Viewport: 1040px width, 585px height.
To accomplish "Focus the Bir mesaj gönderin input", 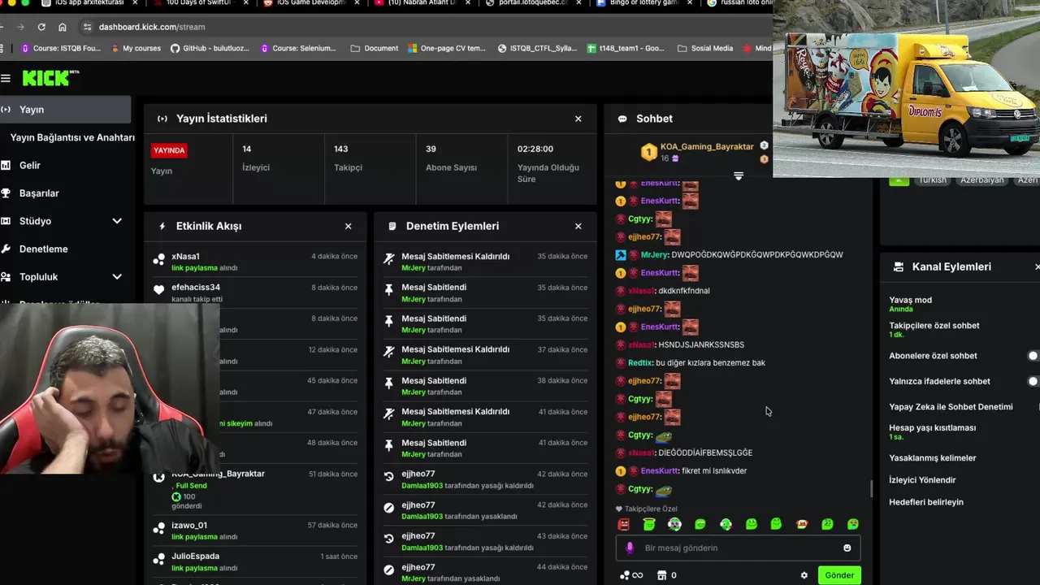I will point(738,548).
